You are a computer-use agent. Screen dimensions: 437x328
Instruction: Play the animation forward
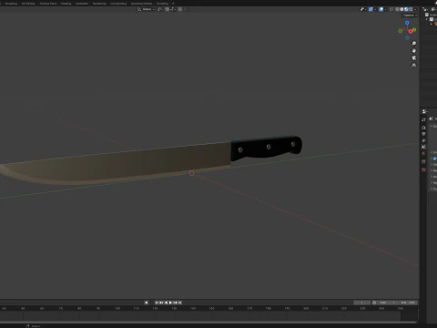click(170, 302)
